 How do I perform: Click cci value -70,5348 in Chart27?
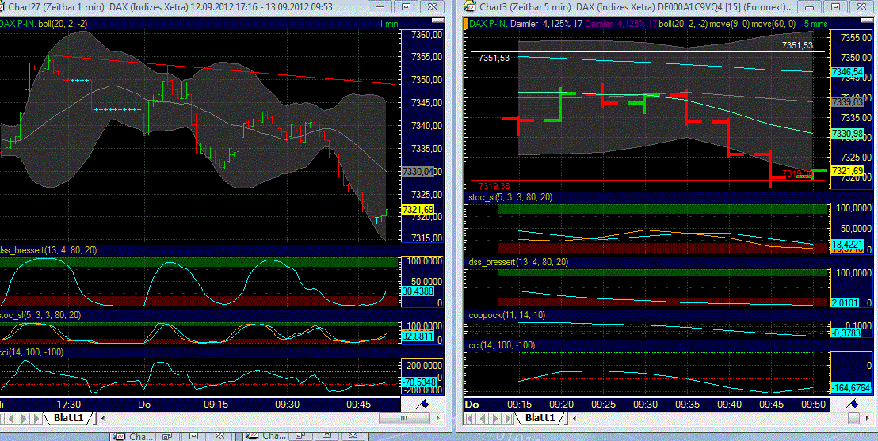point(418,382)
